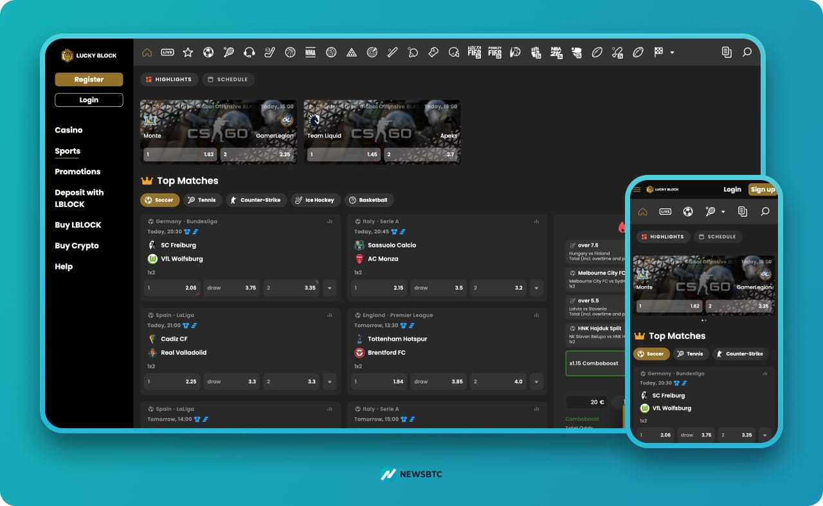Select the Ice Hockey icon in top sports bar

pyautogui.click(x=270, y=52)
